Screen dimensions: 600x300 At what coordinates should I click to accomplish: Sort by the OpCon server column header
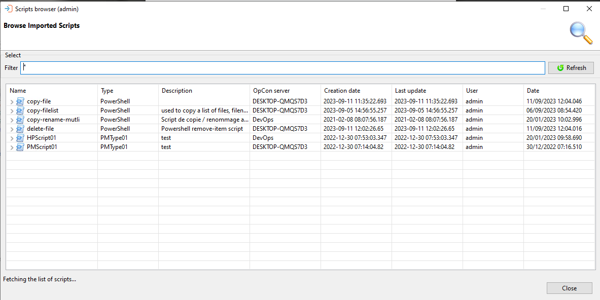click(286, 91)
